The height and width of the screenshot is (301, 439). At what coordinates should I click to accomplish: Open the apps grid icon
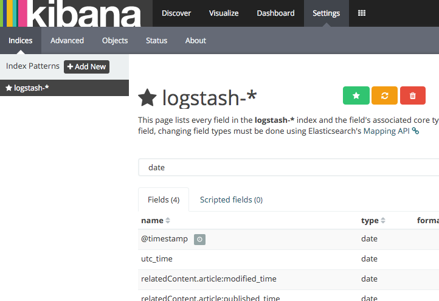pos(362,13)
